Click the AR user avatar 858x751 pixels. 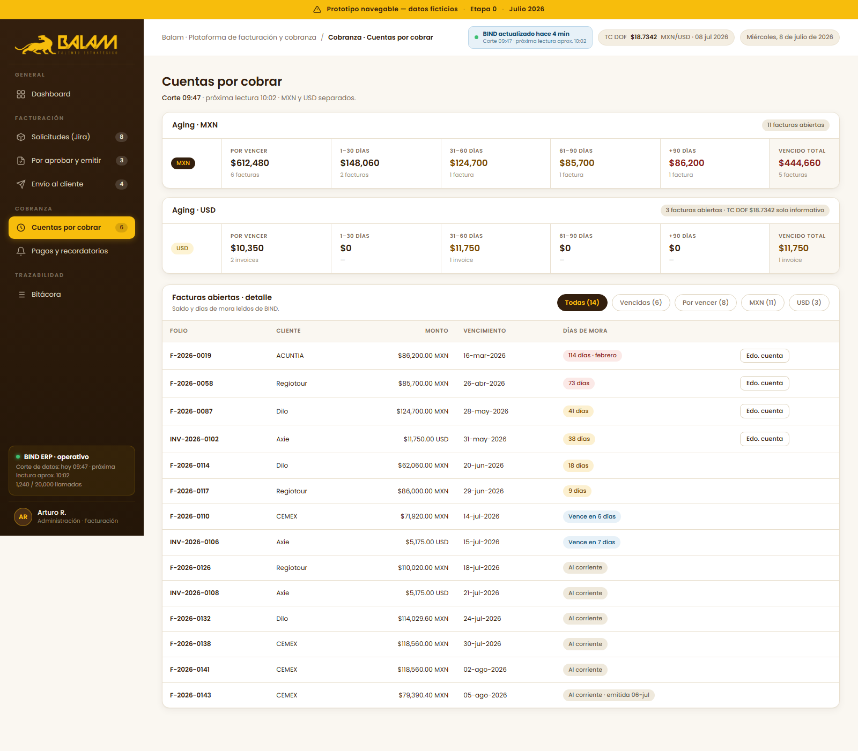pyautogui.click(x=23, y=517)
